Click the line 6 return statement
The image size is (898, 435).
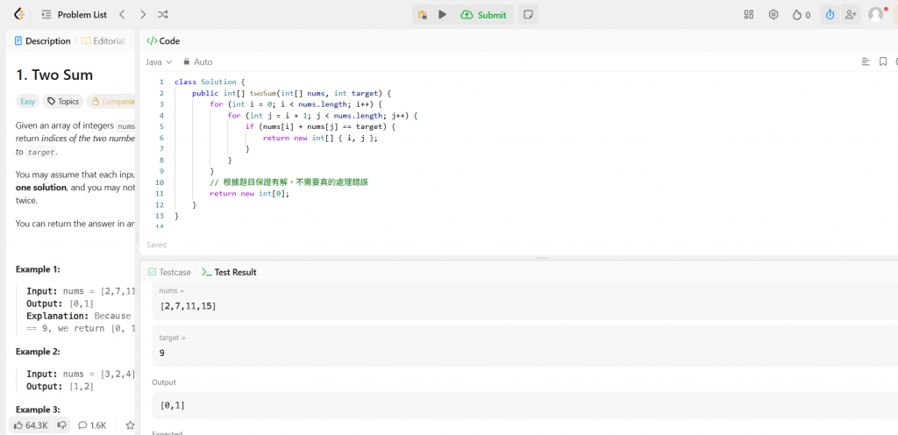point(321,138)
